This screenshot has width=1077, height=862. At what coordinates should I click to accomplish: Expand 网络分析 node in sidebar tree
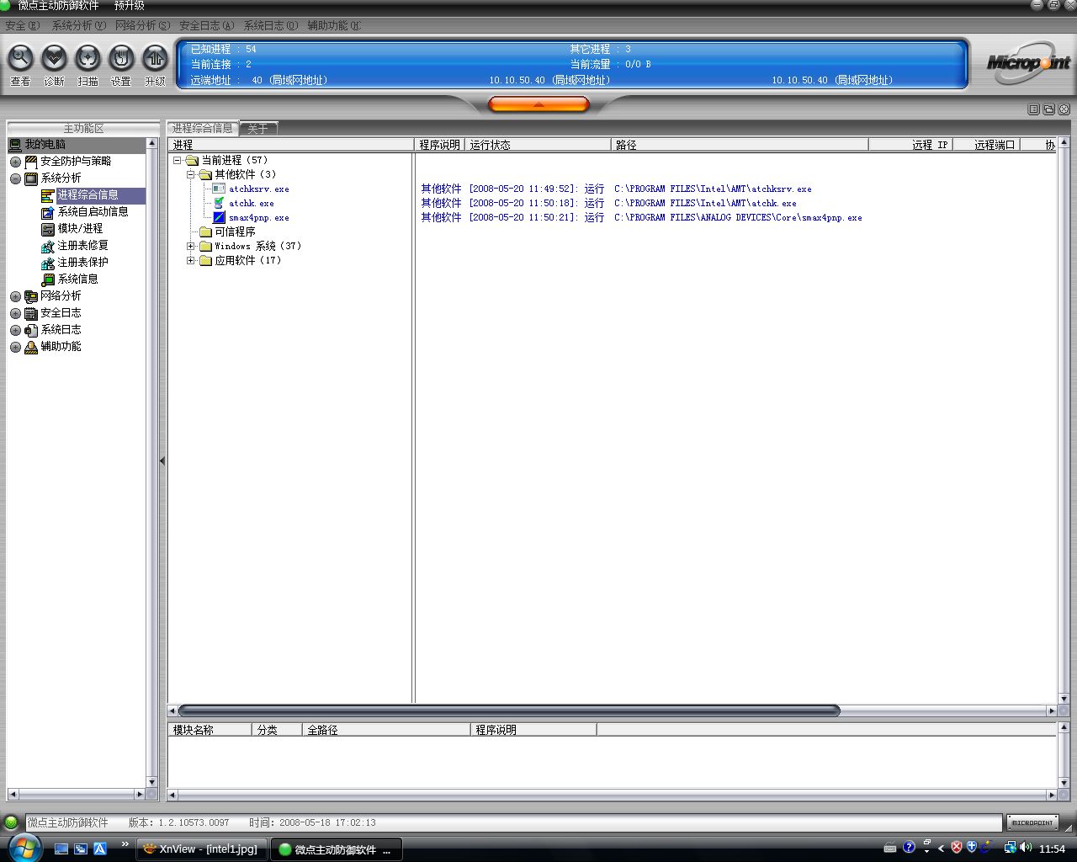pyautogui.click(x=15, y=296)
